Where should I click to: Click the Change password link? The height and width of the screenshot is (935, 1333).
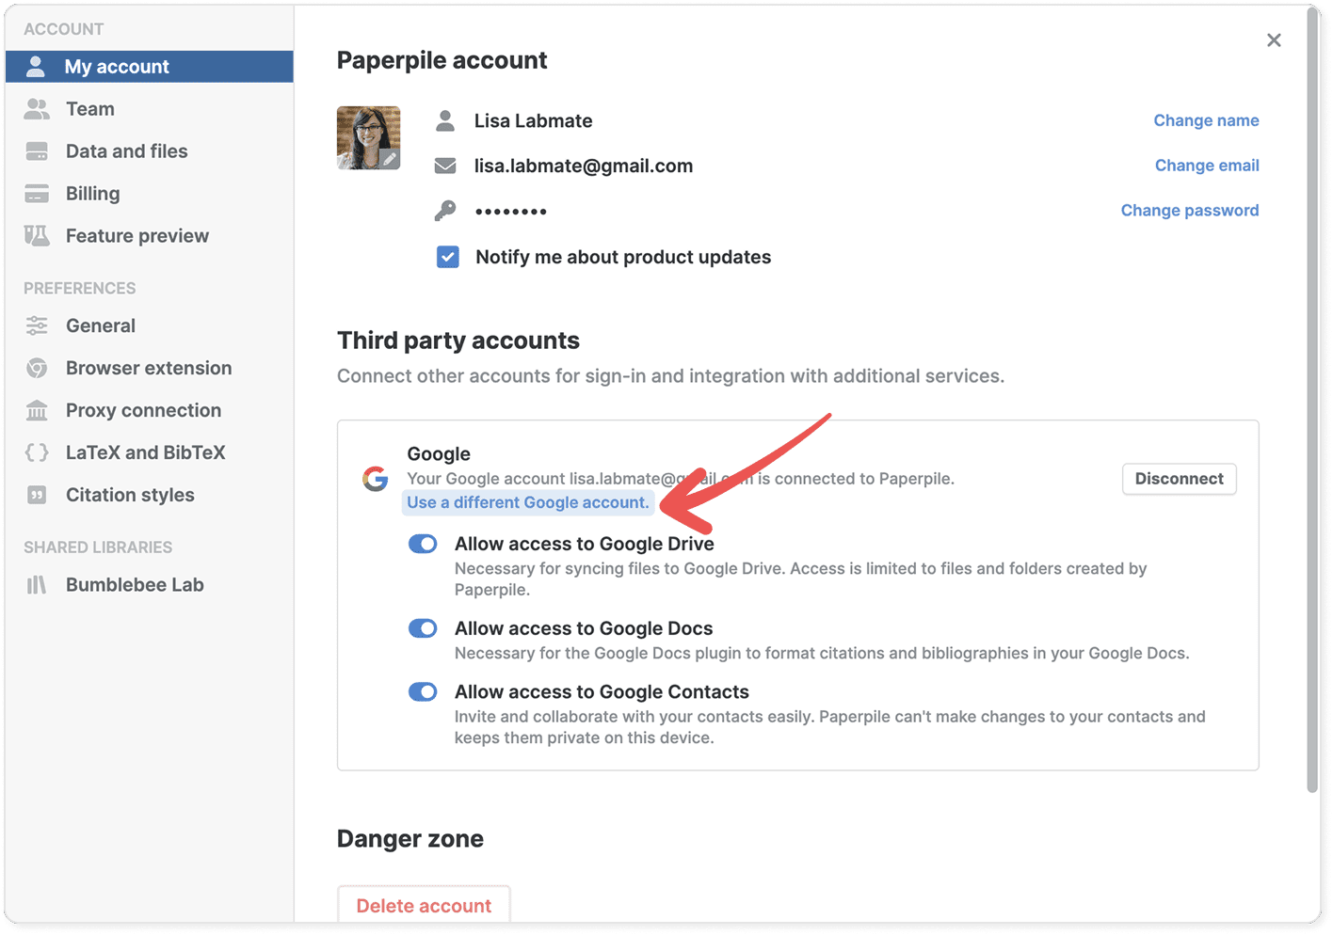(1189, 210)
